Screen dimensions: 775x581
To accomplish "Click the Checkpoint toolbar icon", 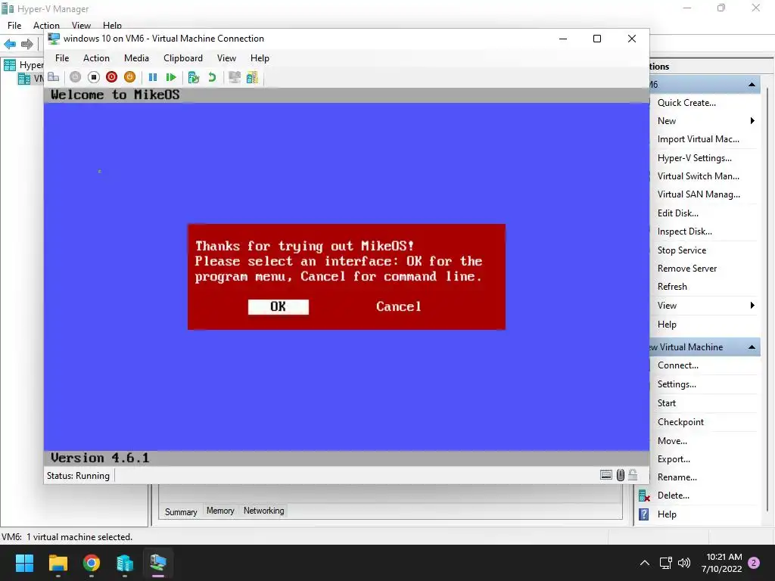I will tap(194, 77).
